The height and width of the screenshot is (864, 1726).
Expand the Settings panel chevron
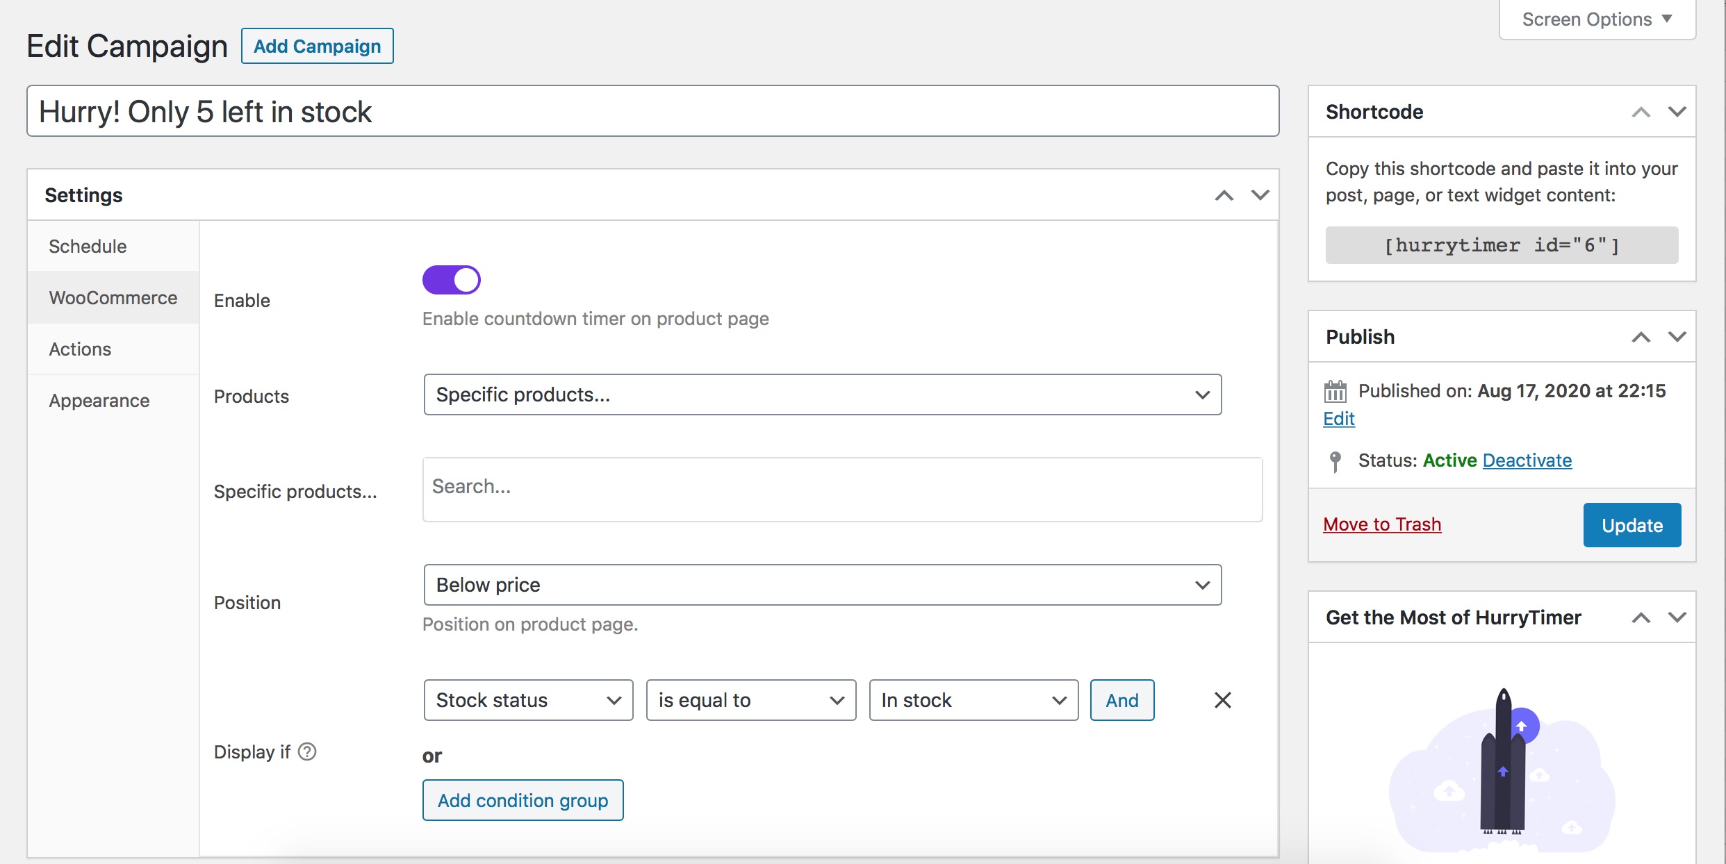point(1260,195)
